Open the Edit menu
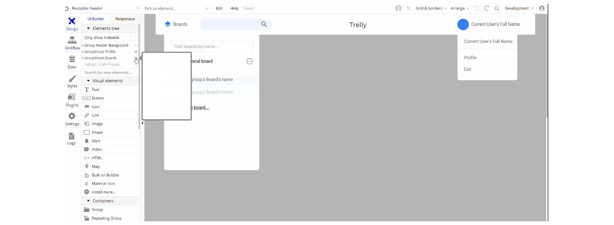This screenshot has width=614, height=225. coord(219,8)
